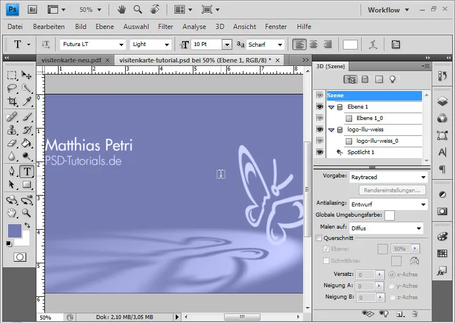Select the Magic Wand tool
455x323 pixels.
27,88
